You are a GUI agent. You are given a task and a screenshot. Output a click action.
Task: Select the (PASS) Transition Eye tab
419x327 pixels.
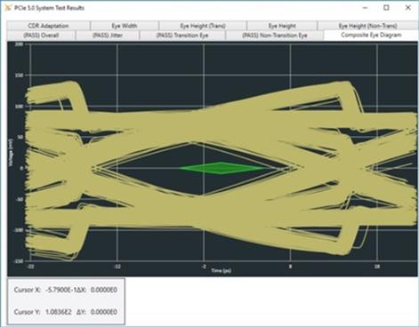(182, 36)
